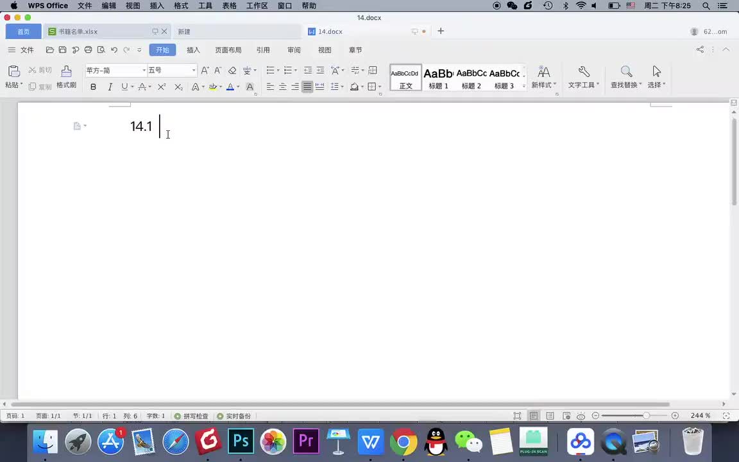Toggle justified alignment
This screenshot has height=462, width=739.
(307, 87)
